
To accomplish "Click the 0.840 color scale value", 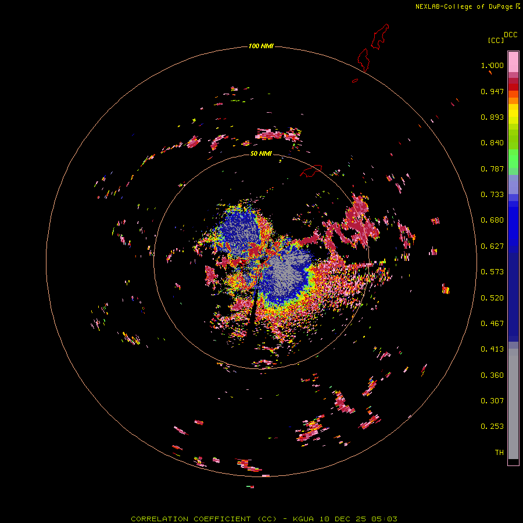I will [x=492, y=143].
